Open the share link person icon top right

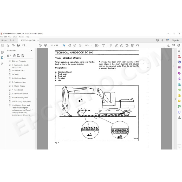179,45
